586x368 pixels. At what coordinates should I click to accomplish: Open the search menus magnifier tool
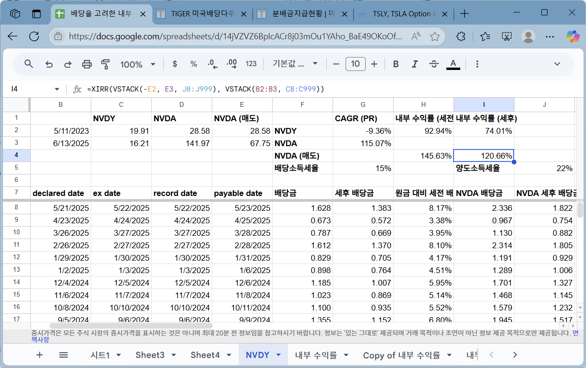click(29, 64)
